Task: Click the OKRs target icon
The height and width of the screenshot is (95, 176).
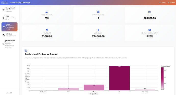Action: tap(4, 18)
